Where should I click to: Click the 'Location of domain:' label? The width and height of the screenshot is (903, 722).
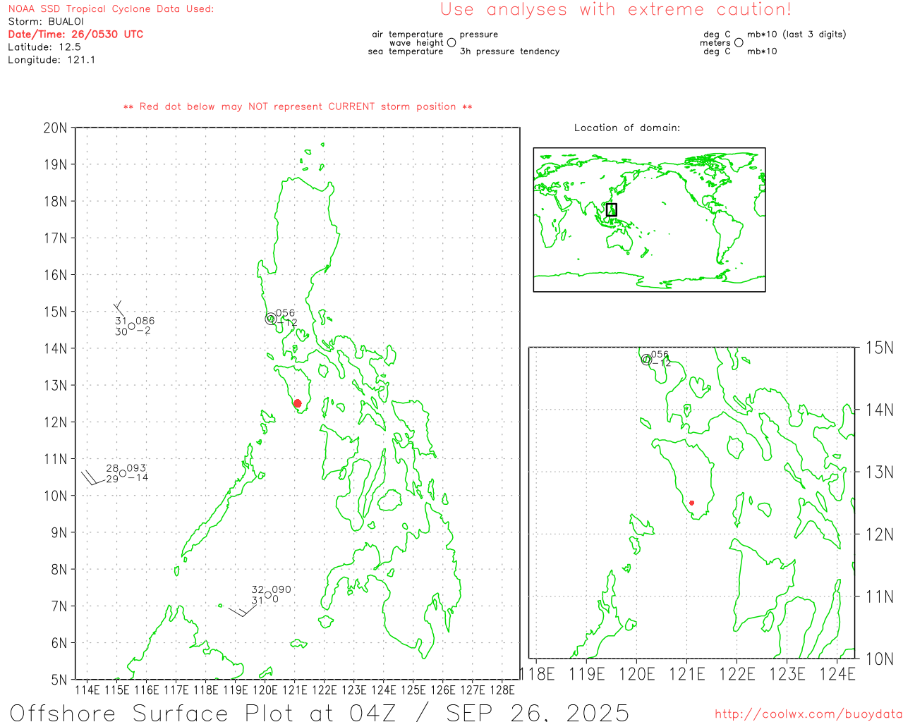[x=627, y=128]
